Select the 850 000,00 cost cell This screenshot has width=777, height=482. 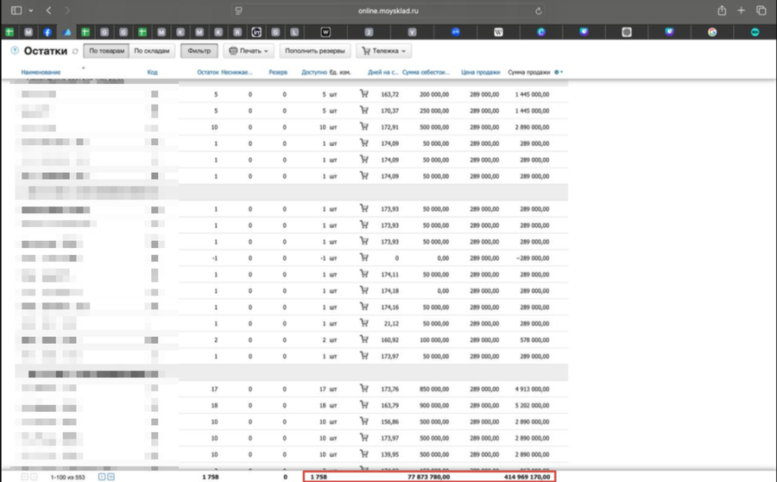tap(434, 389)
